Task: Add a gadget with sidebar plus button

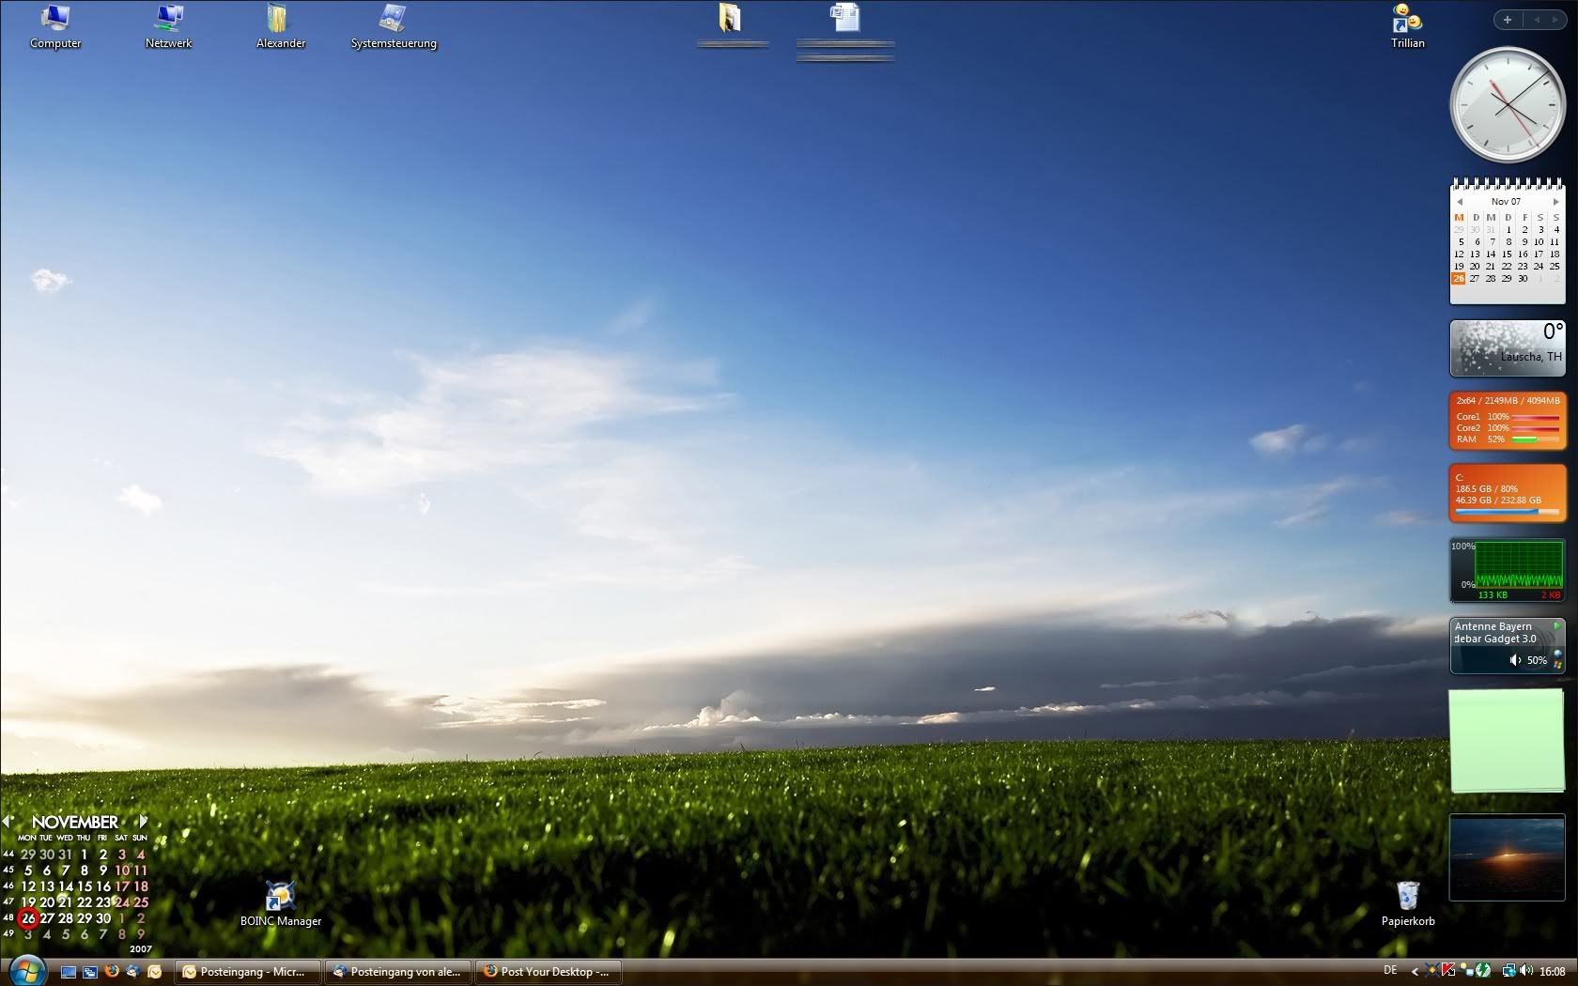Action: [x=1508, y=20]
